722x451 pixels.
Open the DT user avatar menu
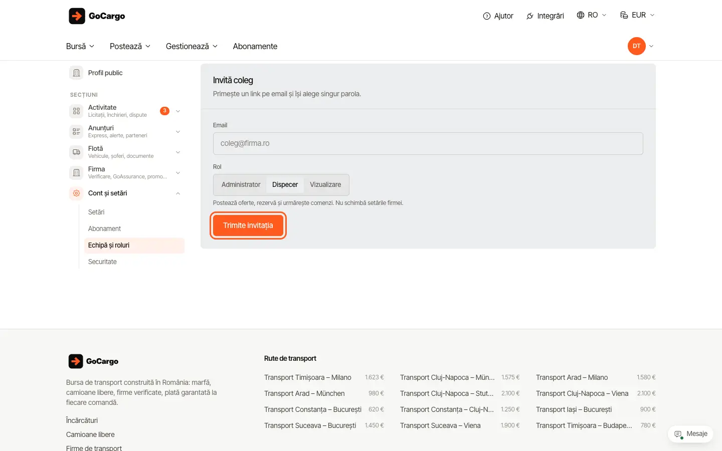pyautogui.click(x=637, y=46)
